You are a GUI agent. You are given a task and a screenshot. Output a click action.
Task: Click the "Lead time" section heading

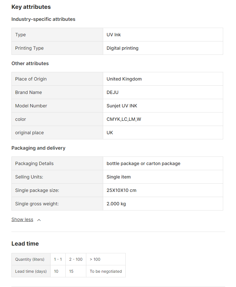pyautogui.click(x=25, y=244)
